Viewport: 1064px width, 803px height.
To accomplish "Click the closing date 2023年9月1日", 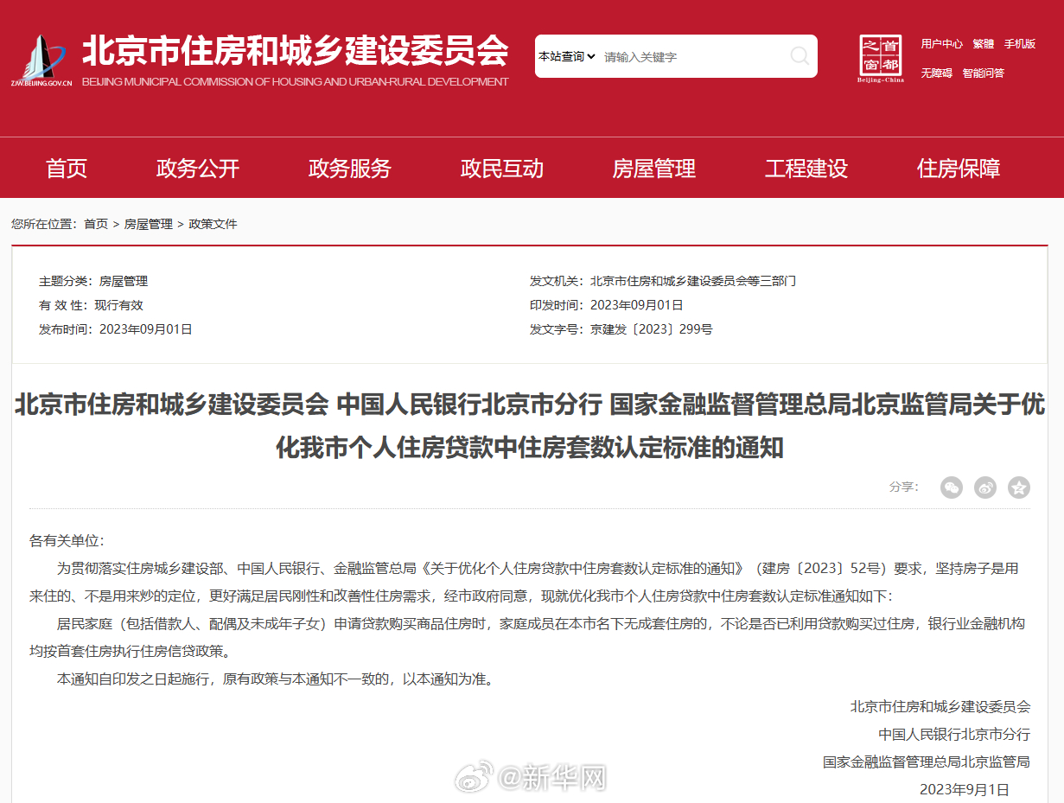I will coord(965,790).
